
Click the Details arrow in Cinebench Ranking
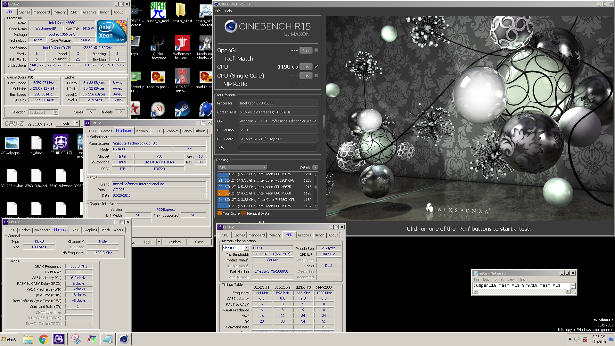tap(315, 167)
